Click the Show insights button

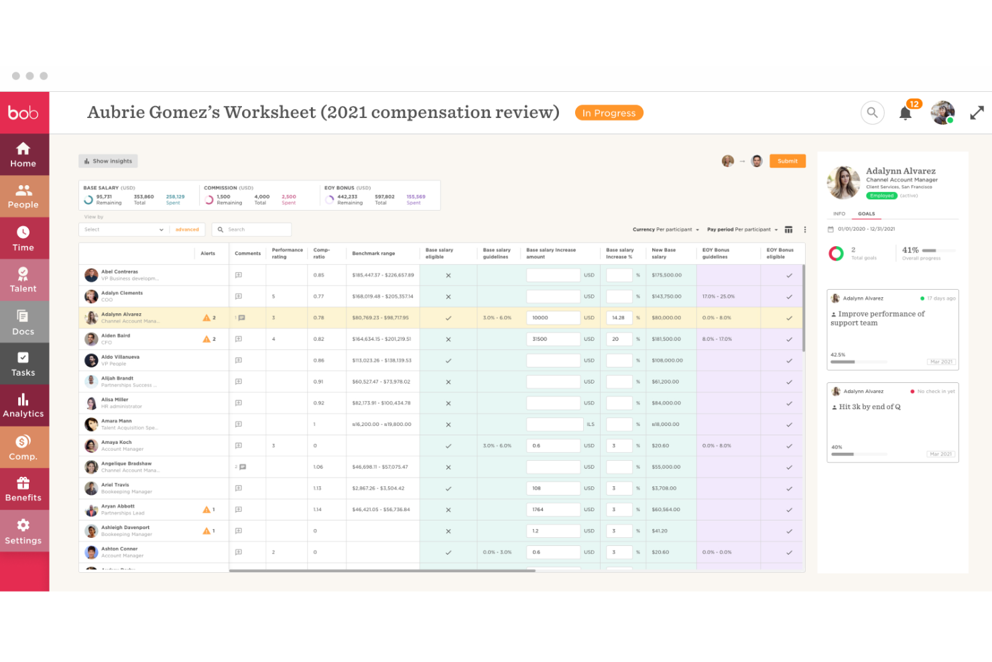108,161
